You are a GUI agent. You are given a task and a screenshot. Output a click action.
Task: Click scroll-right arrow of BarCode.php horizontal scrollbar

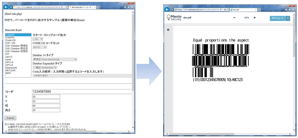129,131
